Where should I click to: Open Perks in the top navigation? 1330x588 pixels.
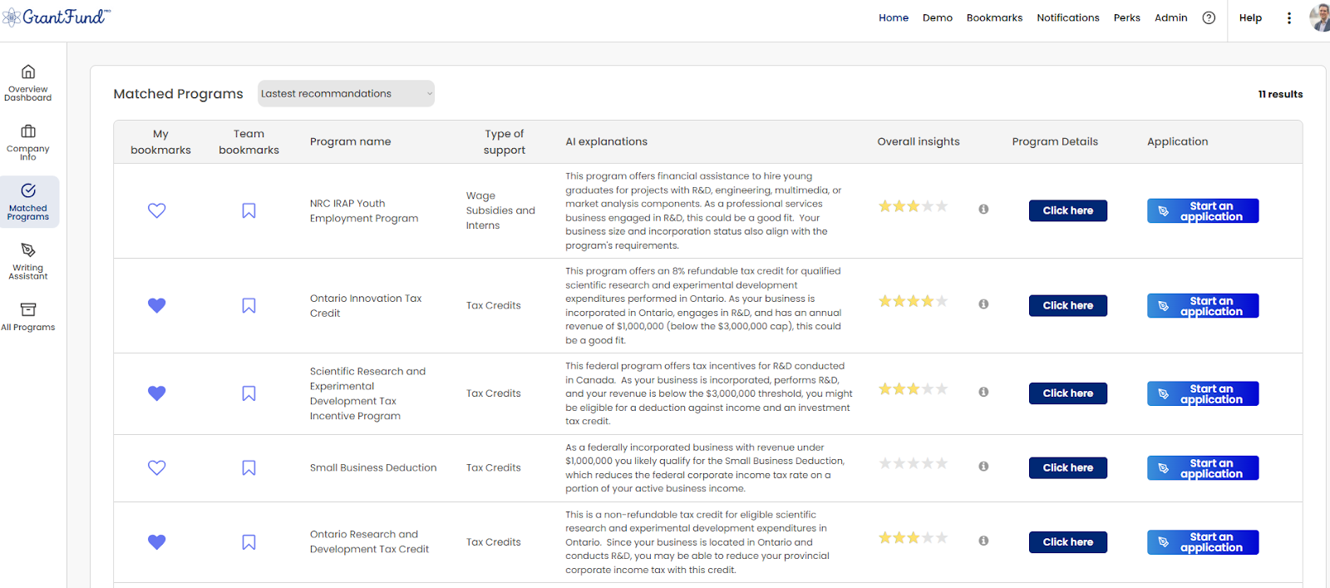point(1127,17)
